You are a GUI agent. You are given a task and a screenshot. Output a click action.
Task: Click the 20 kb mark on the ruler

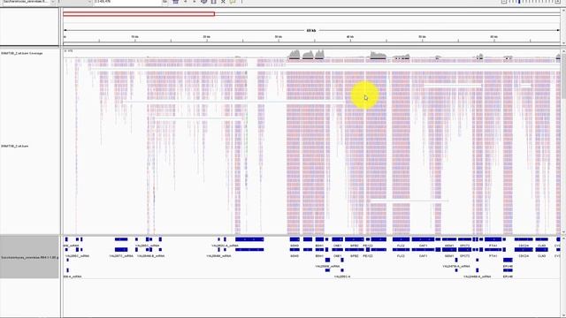206,37
